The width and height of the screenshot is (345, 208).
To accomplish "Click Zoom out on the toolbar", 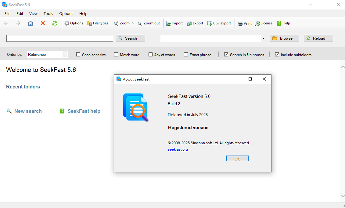I will [x=149, y=23].
